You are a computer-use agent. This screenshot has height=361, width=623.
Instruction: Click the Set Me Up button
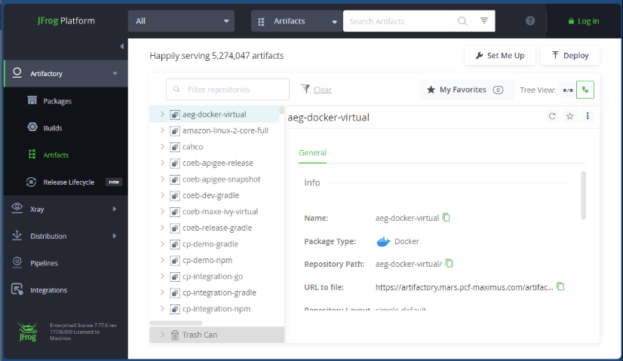[x=500, y=56]
